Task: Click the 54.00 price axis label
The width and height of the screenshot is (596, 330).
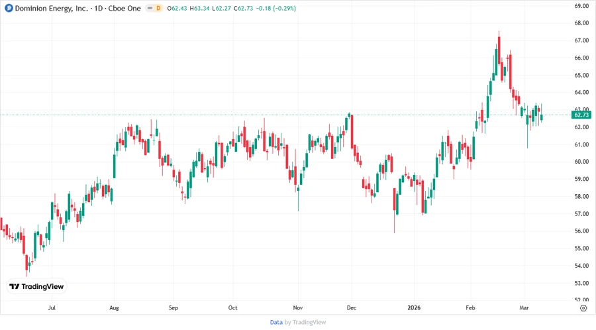Action: [x=581, y=266]
